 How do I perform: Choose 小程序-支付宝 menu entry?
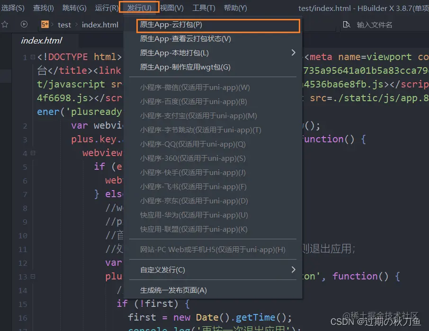(213, 116)
